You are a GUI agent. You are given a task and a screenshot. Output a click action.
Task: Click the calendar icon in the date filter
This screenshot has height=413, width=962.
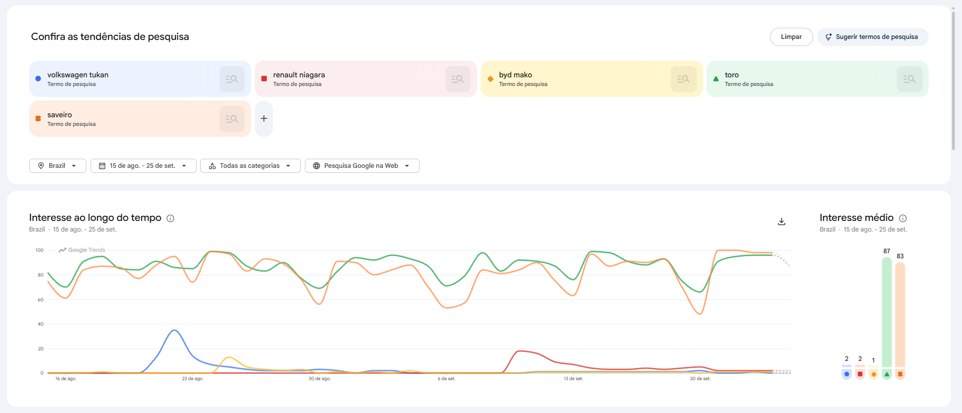tap(102, 166)
